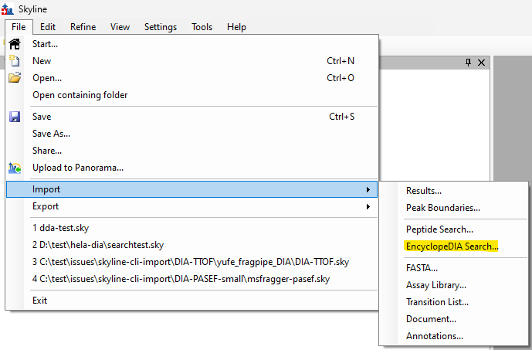Expand the Import submenu arrow
This screenshot has width=532, height=350.
point(367,189)
